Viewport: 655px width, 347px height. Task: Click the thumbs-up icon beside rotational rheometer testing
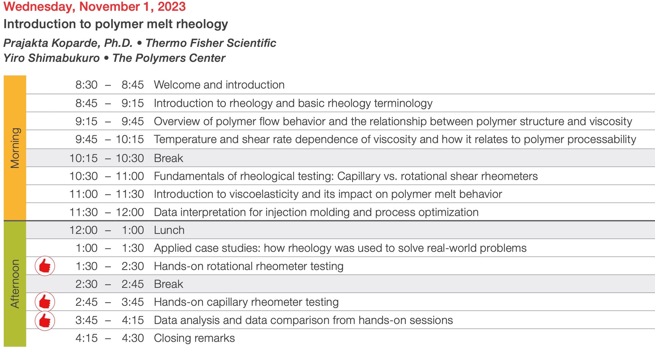[x=45, y=266]
